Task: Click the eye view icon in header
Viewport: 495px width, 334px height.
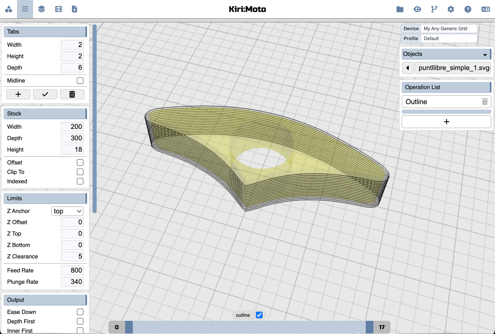Action: 417,9
